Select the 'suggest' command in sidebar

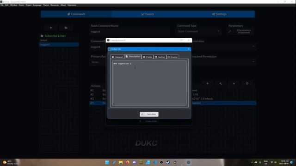pyautogui.click(x=59, y=44)
